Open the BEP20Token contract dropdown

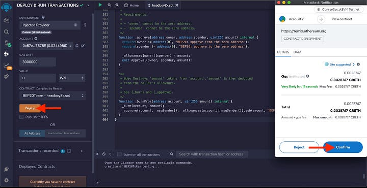(53, 96)
